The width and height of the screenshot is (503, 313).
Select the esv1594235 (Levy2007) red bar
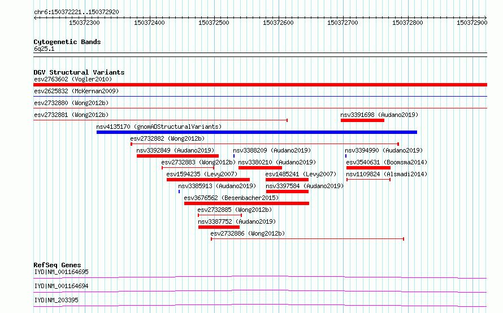[208, 180]
